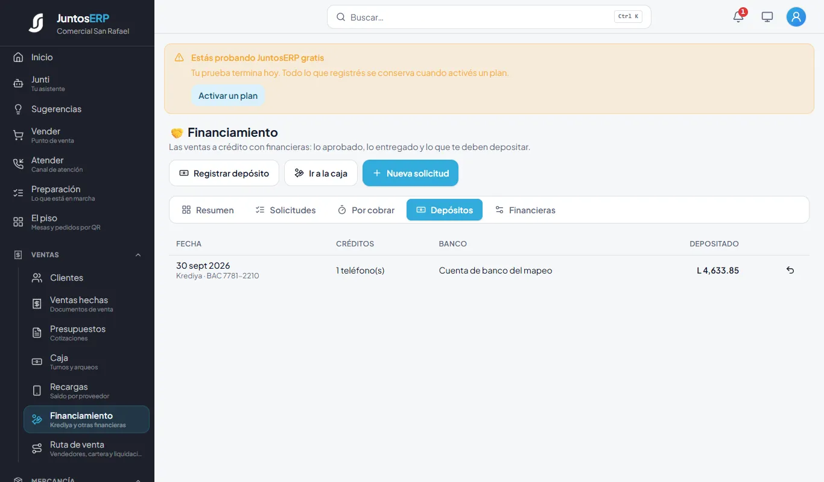Open Presupuestos cotizaciones
This screenshot has height=482, width=824.
[x=86, y=333]
